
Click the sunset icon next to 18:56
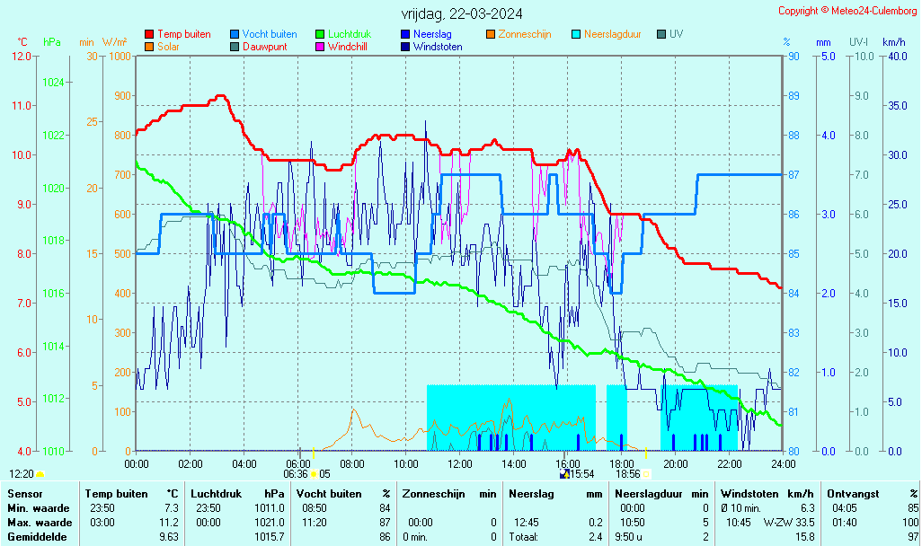[x=646, y=474]
